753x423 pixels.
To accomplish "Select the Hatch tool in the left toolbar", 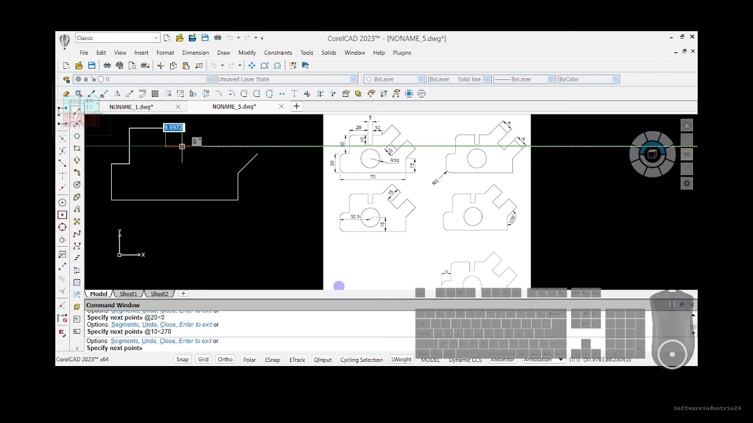I will [x=77, y=283].
